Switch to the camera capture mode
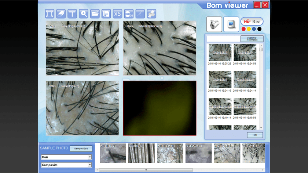The width and height of the screenshot is (308, 173). pyautogui.click(x=214, y=24)
